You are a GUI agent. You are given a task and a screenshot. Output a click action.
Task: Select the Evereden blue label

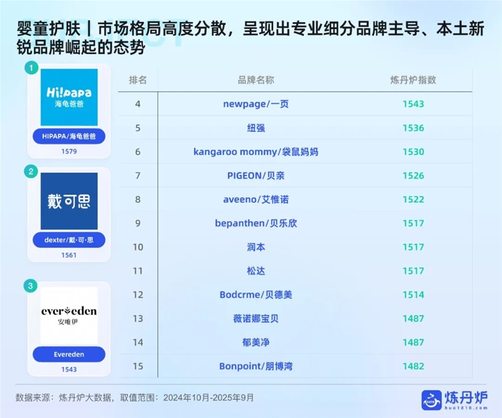pos(69,355)
